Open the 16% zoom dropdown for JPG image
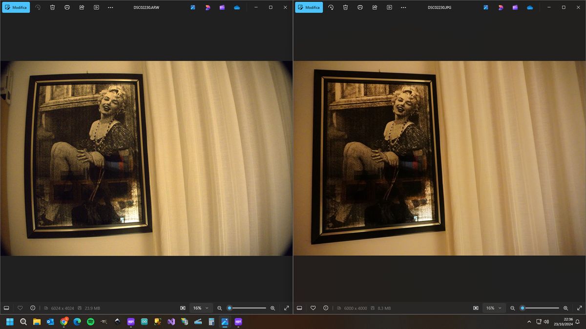The image size is (586, 329). [494, 308]
